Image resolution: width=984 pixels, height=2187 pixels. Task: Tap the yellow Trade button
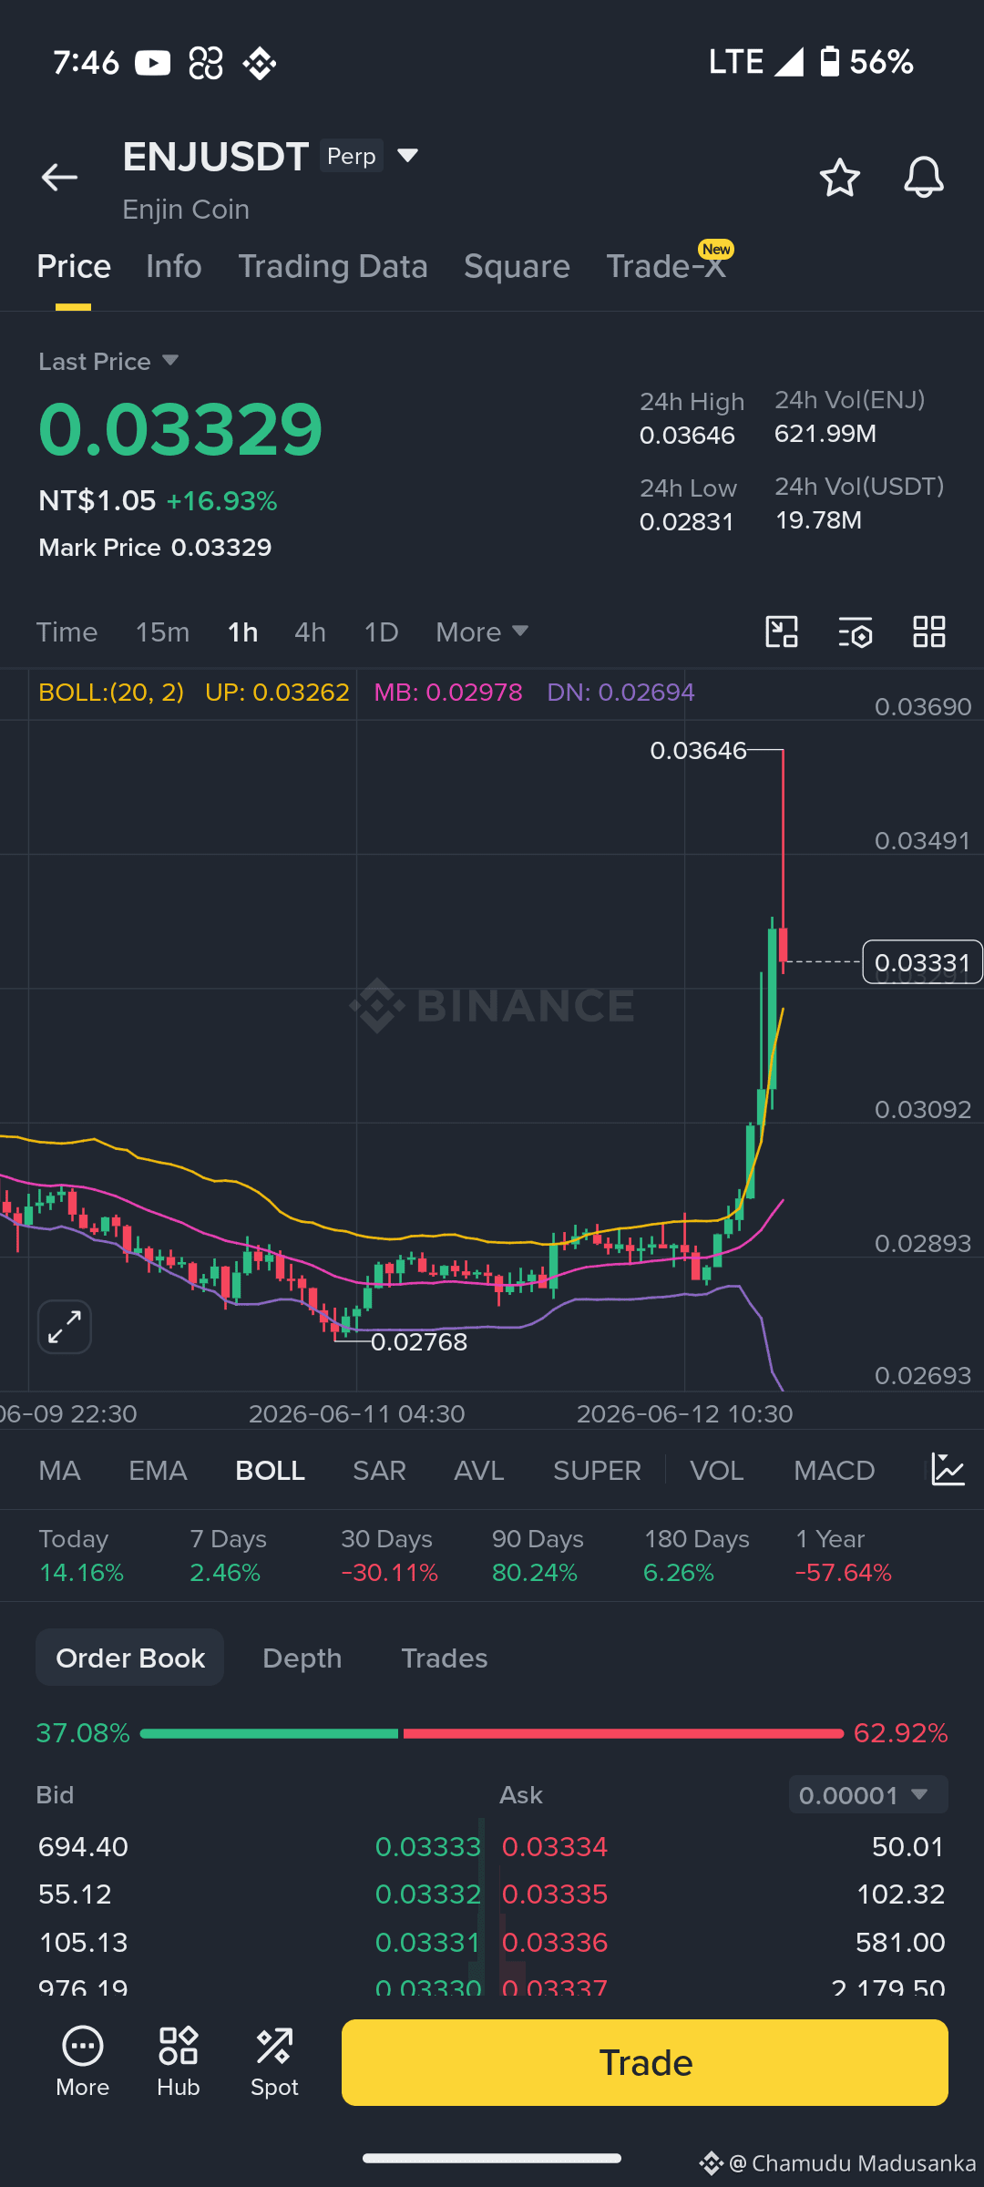(x=645, y=2062)
